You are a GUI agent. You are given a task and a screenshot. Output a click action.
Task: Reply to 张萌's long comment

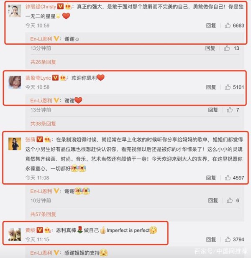[x=211, y=178]
